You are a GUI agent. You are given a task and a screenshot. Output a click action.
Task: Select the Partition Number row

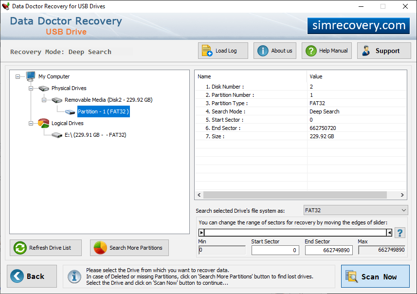click(301, 95)
